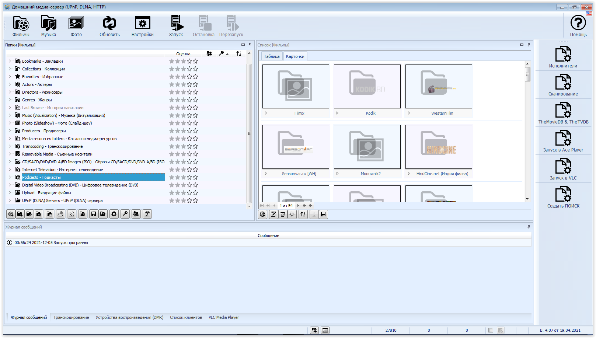Click the list panel vertical scrollbar thumb
The height and width of the screenshot is (338, 596).
(x=527, y=74)
